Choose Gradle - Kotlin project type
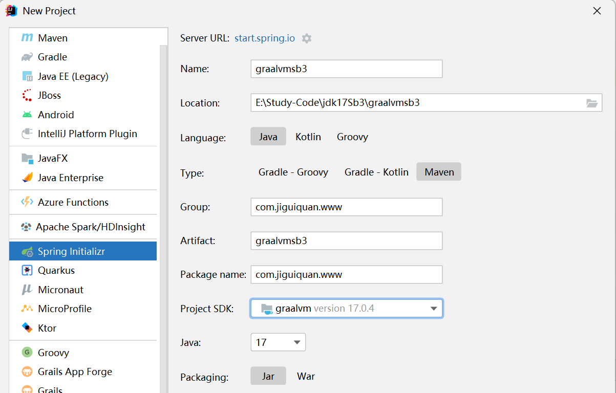Viewport: 616px width, 393px height. click(x=376, y=172)
